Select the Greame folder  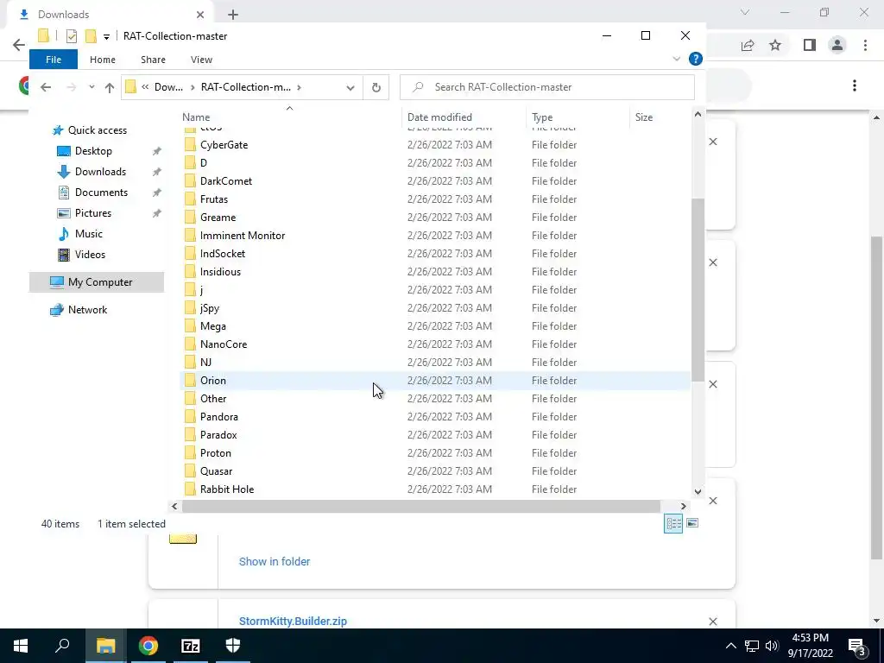pos(218,217)
